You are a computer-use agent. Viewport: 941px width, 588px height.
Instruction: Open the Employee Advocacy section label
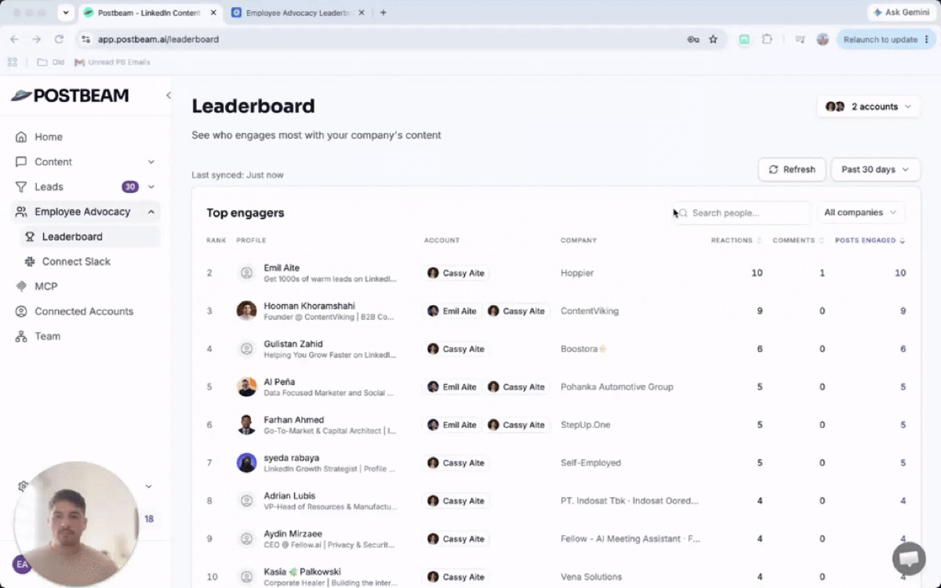point(82,212)
